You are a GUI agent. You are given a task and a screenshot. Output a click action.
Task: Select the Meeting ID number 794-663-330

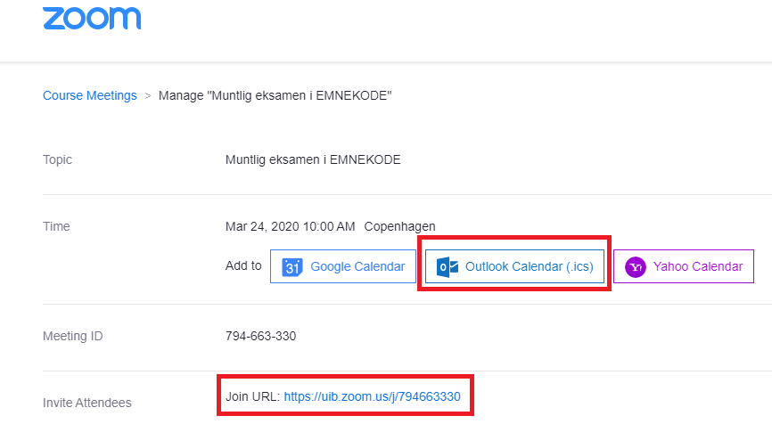(x=261, y=336)
